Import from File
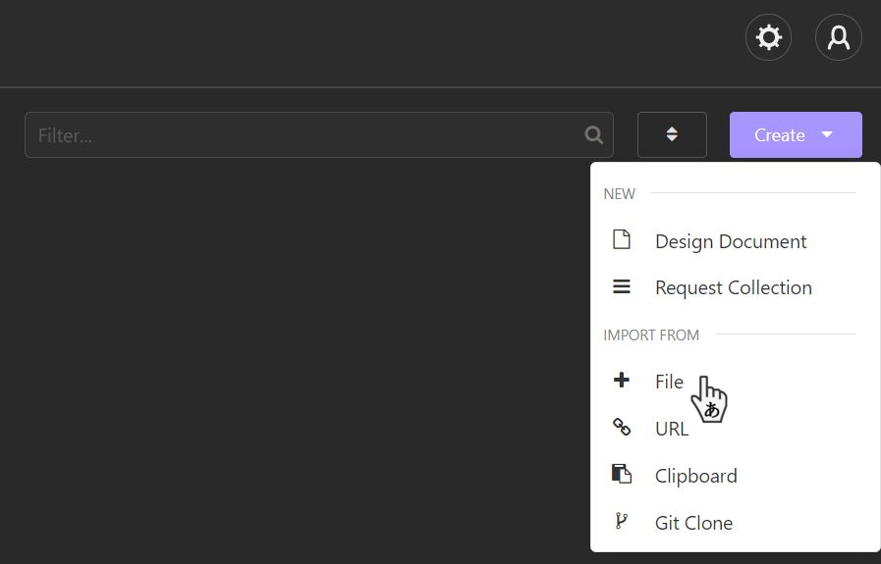881x564 pixels. pyautogui.click(x=735, y=382)
